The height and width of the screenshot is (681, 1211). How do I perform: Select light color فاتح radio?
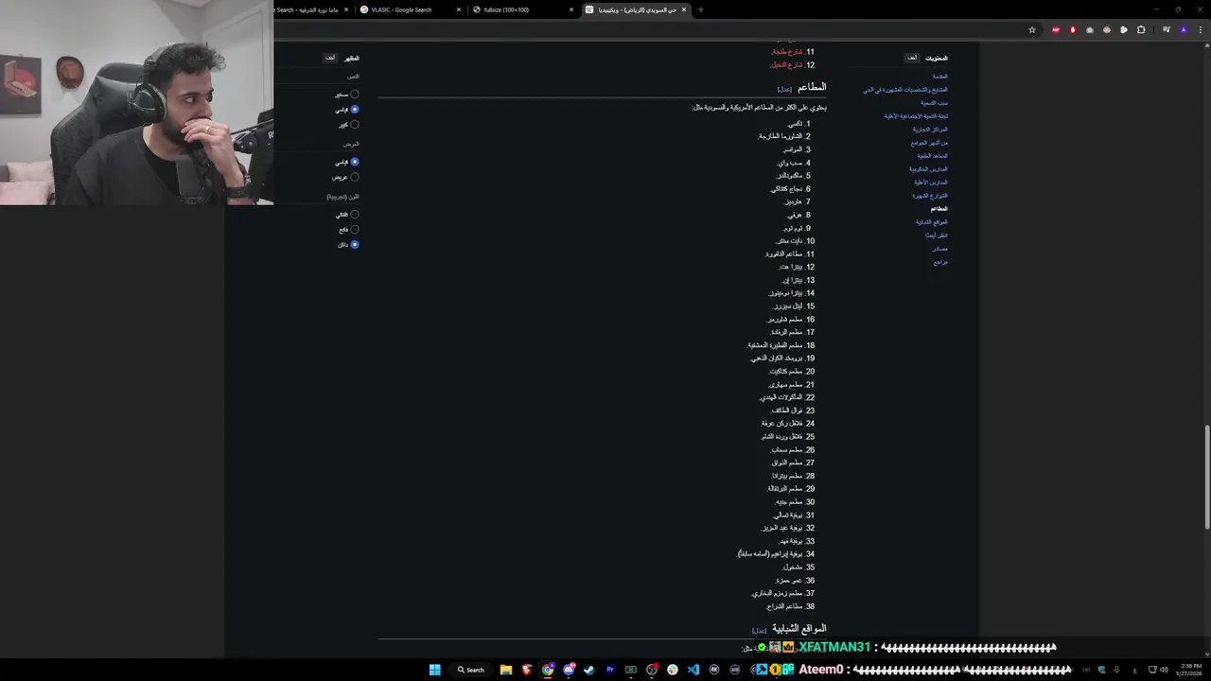(354, 230)
